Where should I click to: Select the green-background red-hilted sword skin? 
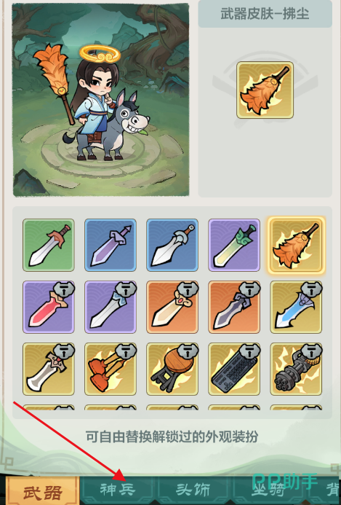(49, 245)
